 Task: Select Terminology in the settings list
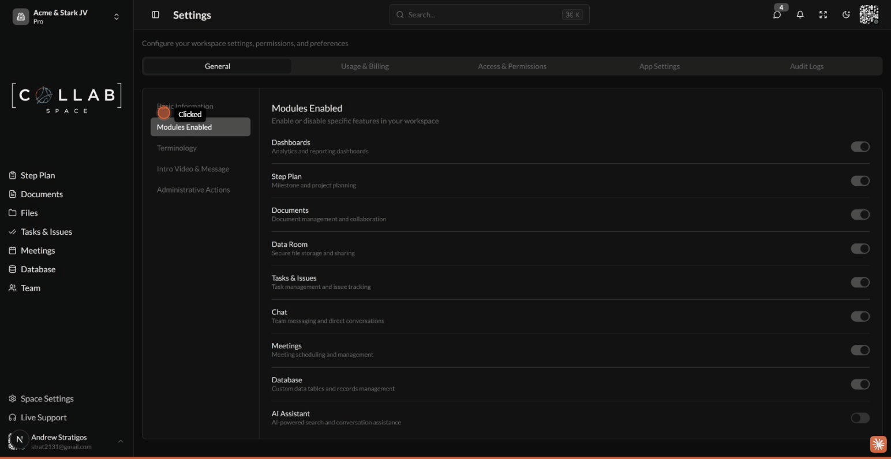click(177, 148)
